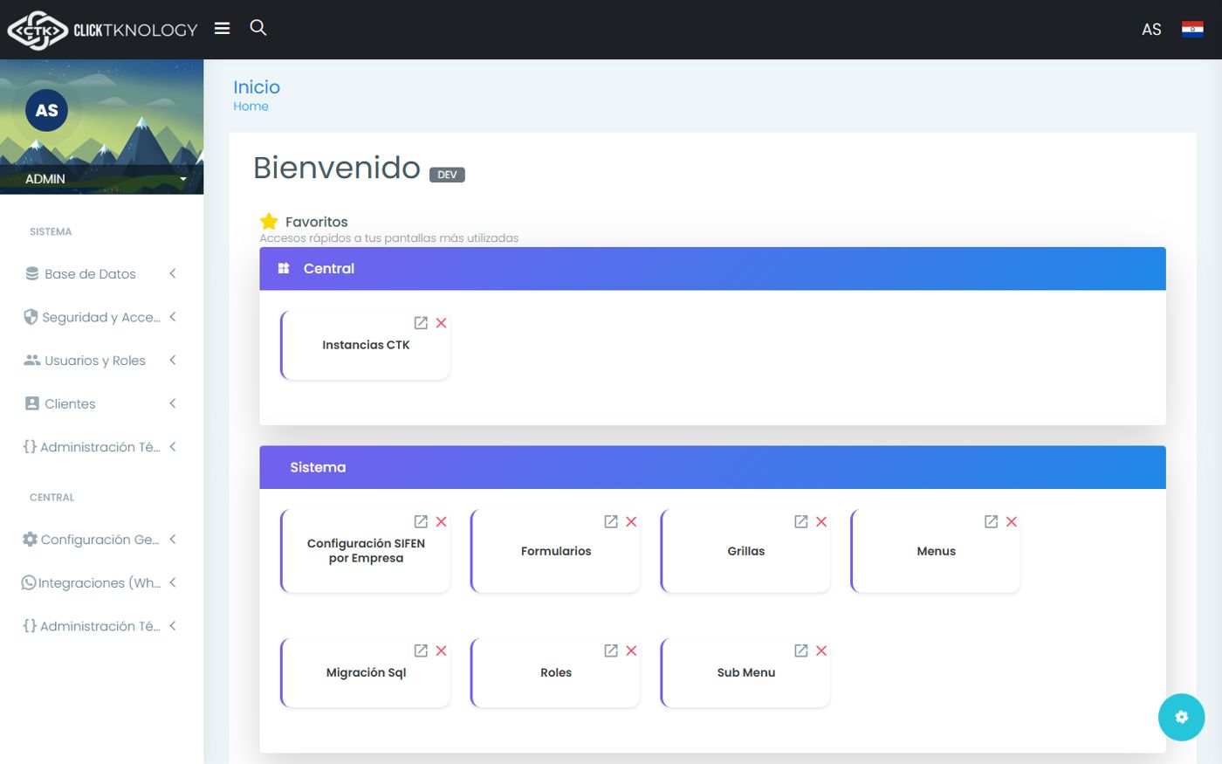
Task: Open the search magnifier icon
Action: coord(258,28)
